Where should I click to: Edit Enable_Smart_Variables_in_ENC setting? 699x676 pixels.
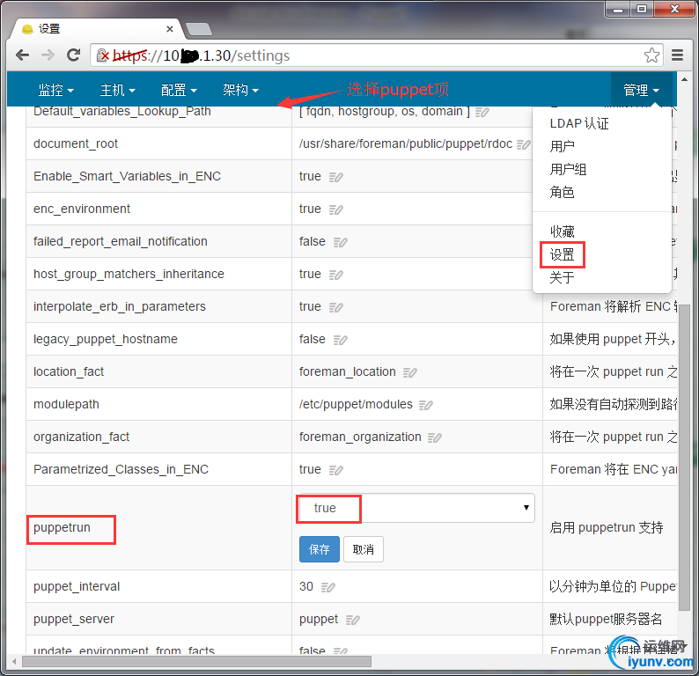pos(335,177)
